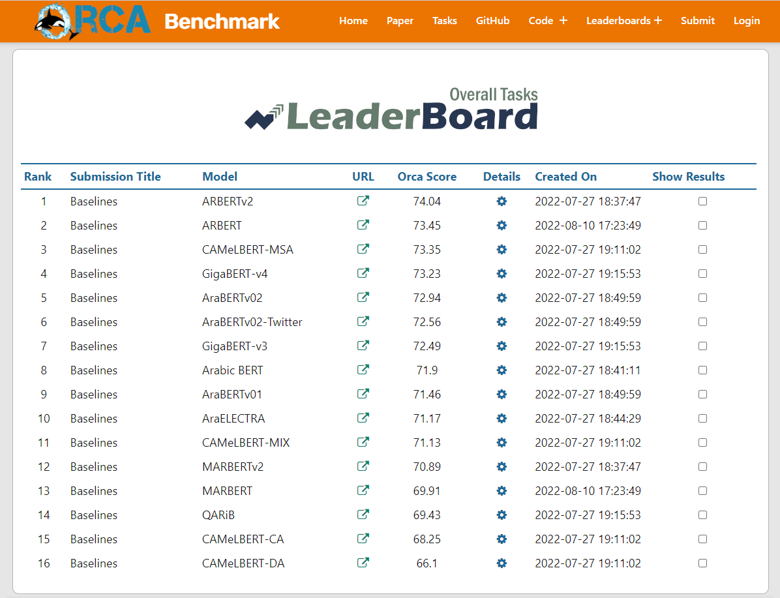
Task: Click the Benchmark brand title
Action: (222, 22)
